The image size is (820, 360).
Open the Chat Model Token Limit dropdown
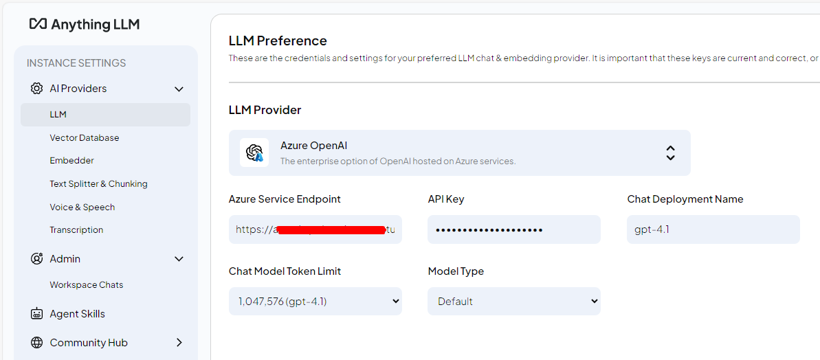click(x=315, y=301)
